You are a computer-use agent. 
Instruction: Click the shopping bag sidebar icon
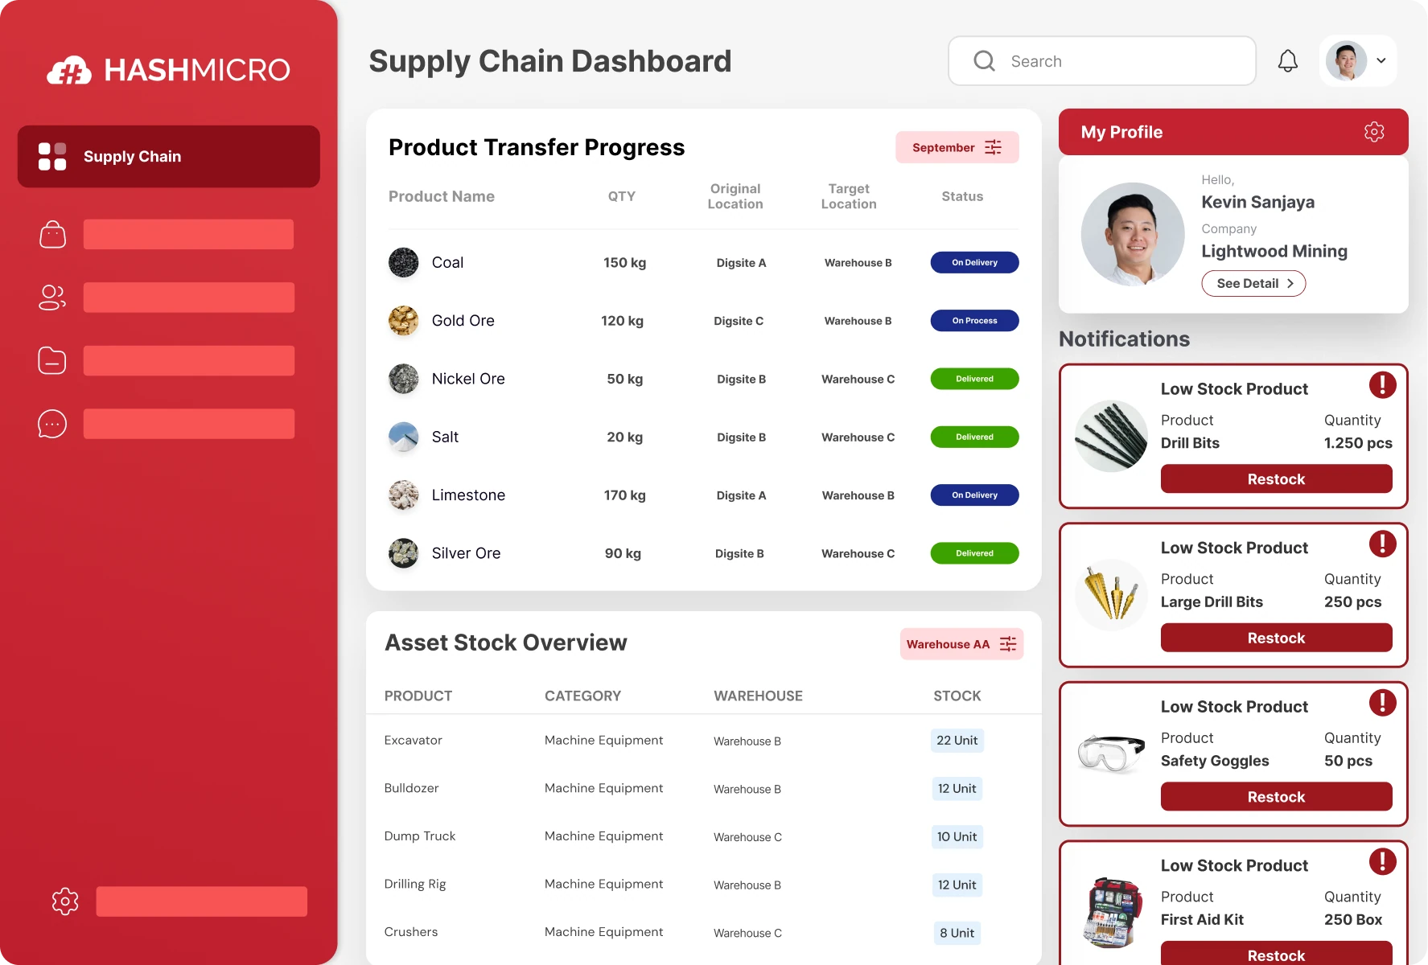click(52, 235)
